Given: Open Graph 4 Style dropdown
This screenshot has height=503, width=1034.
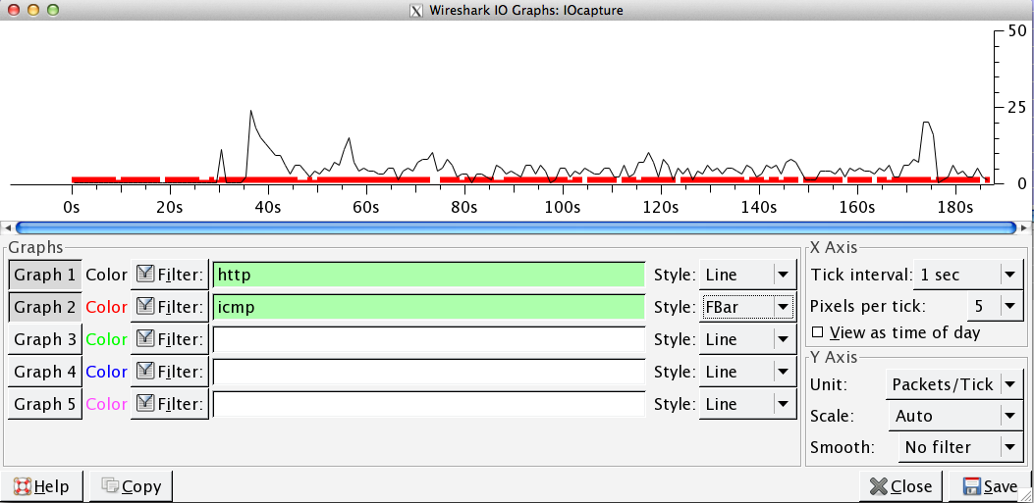Looking at the screenshot, I should [747, 372].
